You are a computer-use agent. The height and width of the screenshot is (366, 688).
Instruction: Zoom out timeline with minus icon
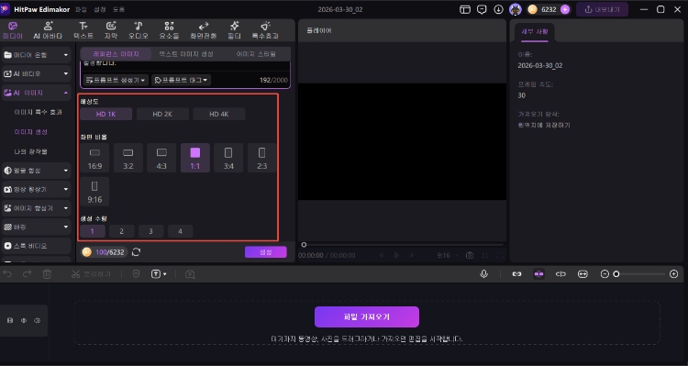pos(605,274)
